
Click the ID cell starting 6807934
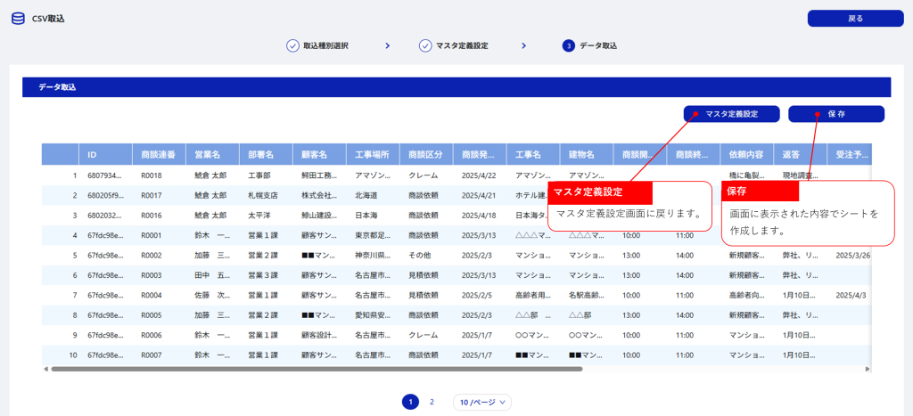105,175
